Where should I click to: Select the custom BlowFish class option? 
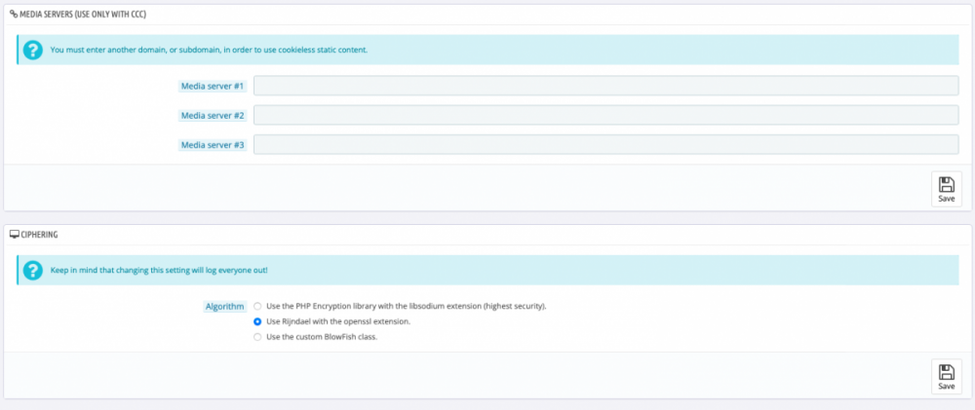tap(257, 337)
